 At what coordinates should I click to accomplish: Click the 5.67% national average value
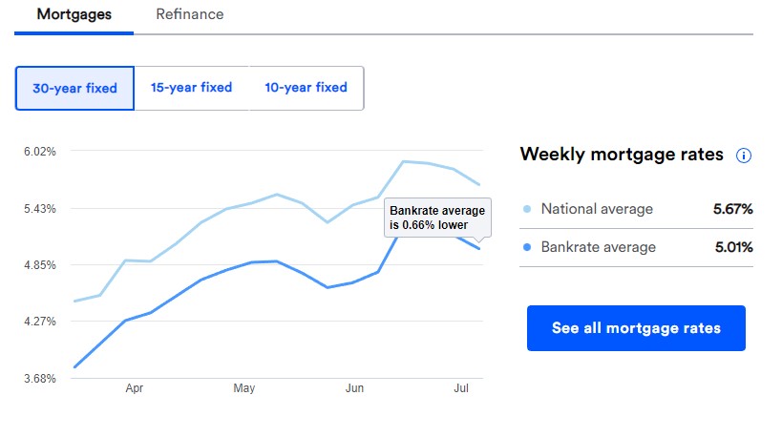[732, 209]
